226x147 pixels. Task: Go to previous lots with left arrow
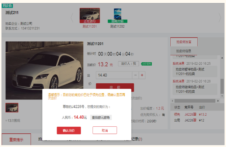click(x=72, y=18)
